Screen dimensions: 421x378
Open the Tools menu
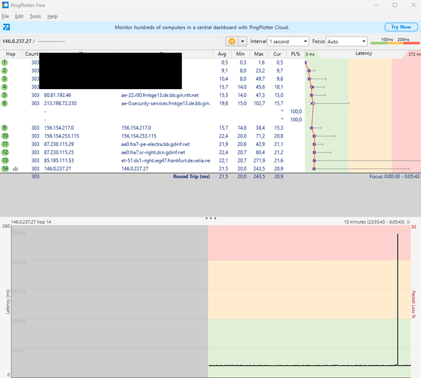coord(35,16)
